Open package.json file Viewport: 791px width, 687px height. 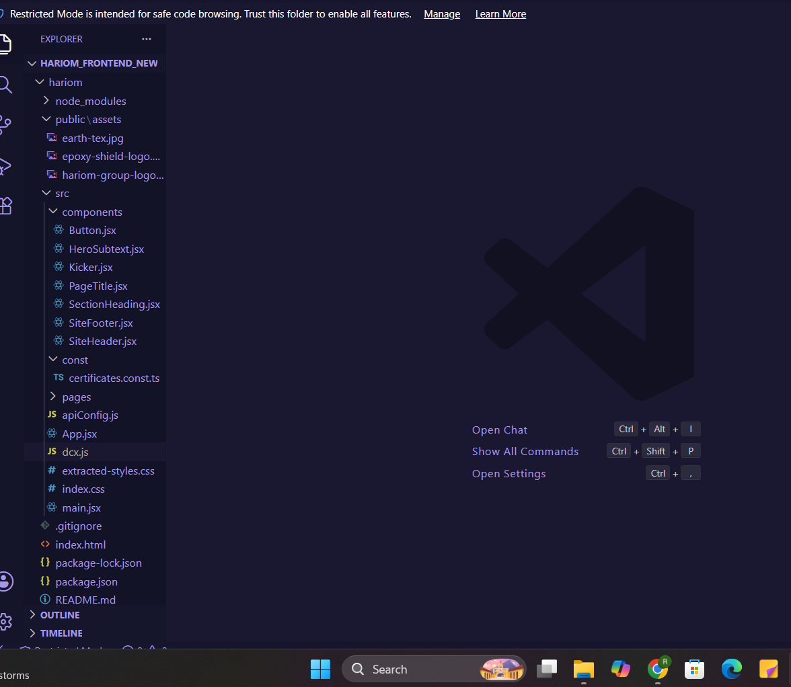pyautogui.click(x=95, y=581)
